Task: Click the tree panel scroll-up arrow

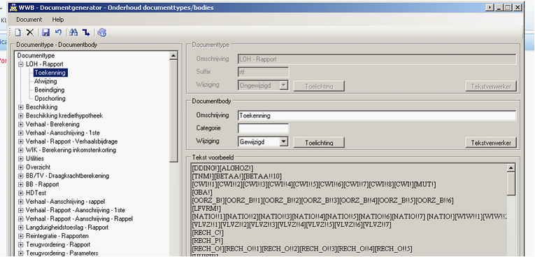Action: pos(173,55)
